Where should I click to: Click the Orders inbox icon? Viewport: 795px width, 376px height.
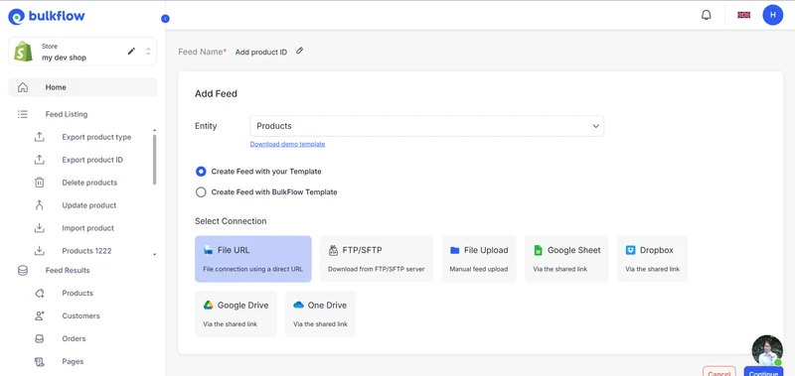40,338
